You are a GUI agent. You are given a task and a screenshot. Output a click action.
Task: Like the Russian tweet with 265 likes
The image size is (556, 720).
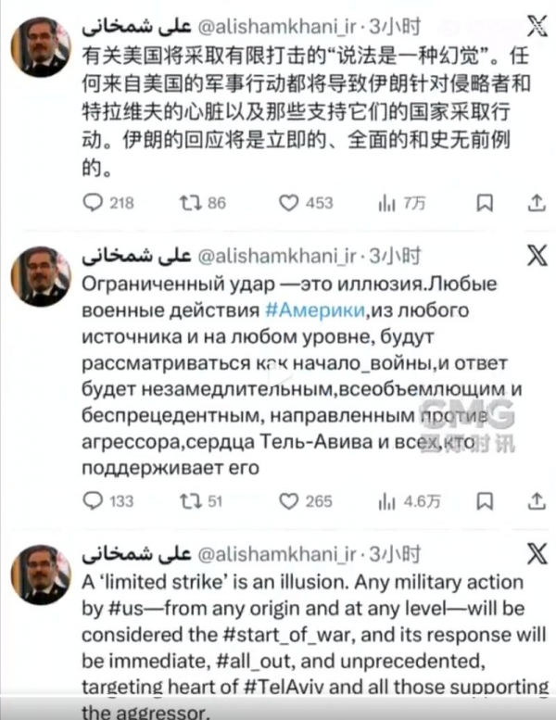point(290,501)
